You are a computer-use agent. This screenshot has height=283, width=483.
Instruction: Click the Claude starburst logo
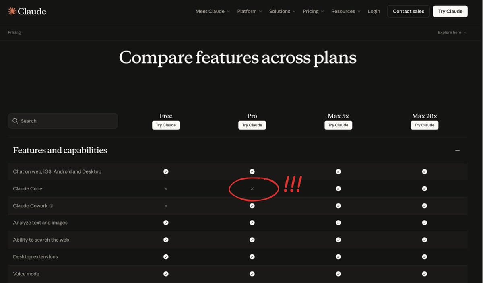pos(12,11)
